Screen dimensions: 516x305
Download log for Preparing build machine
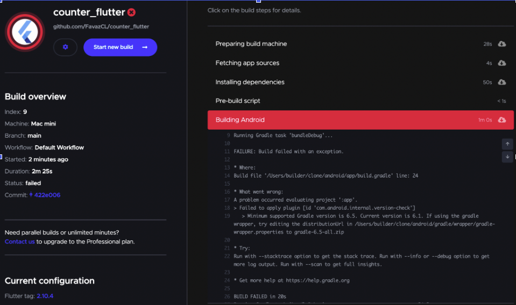(x=502, y=44)
